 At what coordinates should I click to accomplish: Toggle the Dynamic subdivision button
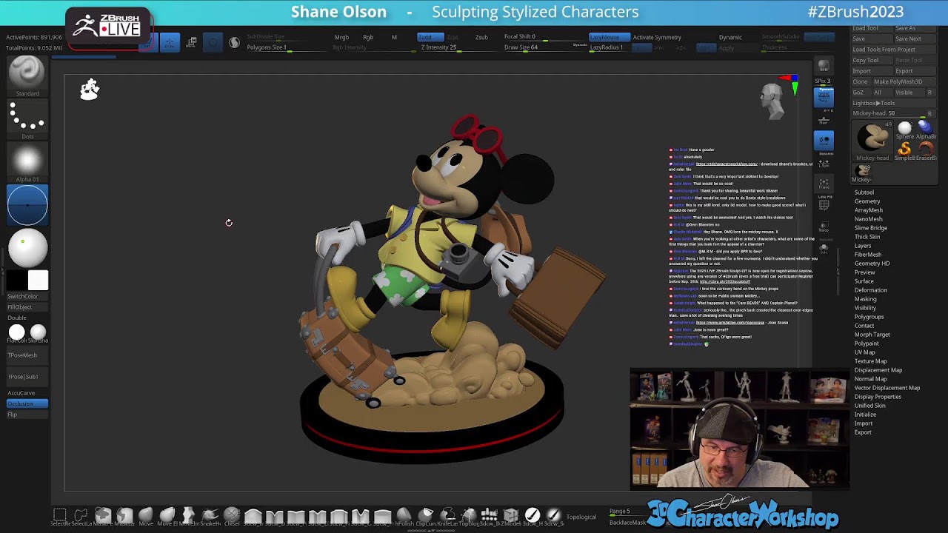(730, 37)
